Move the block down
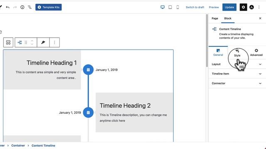Viewport: 266px width, 149px height. (32, 44)
